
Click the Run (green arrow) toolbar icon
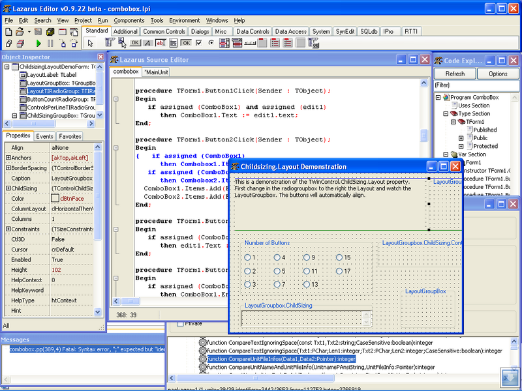tap(38, 43)
